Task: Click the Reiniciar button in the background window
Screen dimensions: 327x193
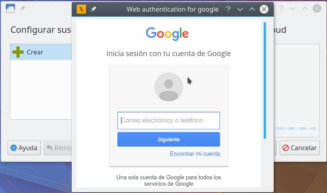Action: (58, 148)
